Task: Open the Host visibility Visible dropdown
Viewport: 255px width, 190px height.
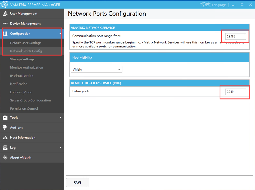Action: [97, 70]
